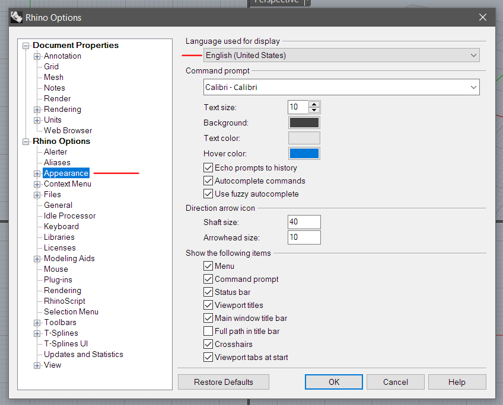503x405 pixels.
Task: Open Notes in the options tree
Action: pos(55,88)
